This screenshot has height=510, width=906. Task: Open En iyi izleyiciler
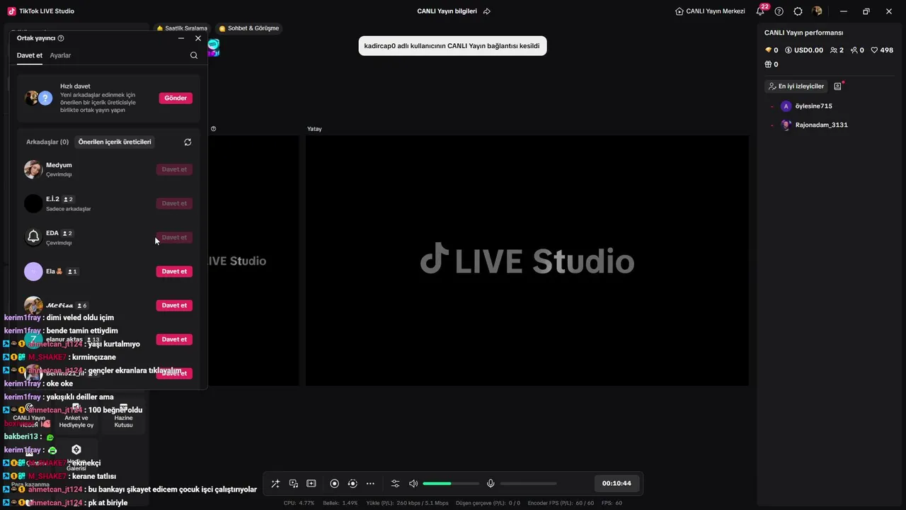click(x=796, y=86)
